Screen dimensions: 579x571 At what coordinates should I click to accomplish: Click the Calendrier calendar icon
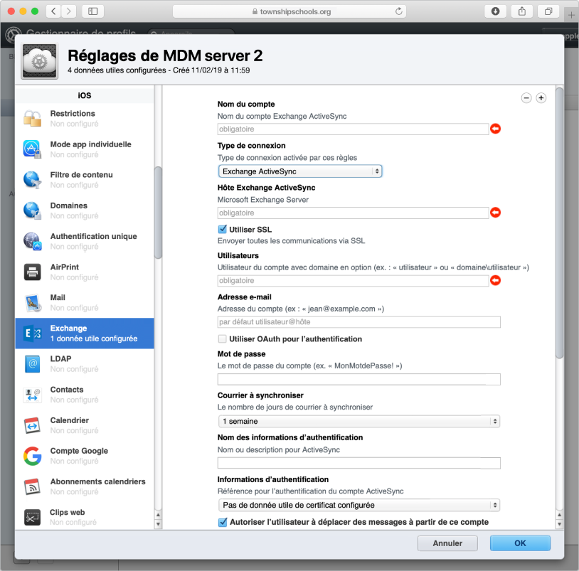click(33, 425)
